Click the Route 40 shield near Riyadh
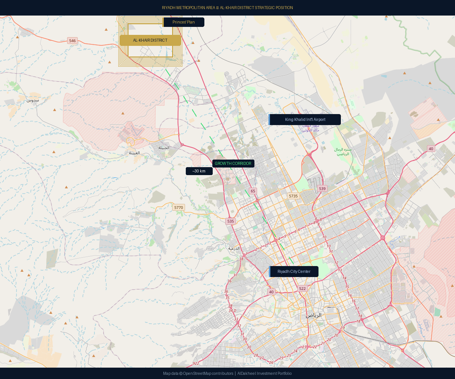The width and height of the screenshot is (455, 379). 271,292
